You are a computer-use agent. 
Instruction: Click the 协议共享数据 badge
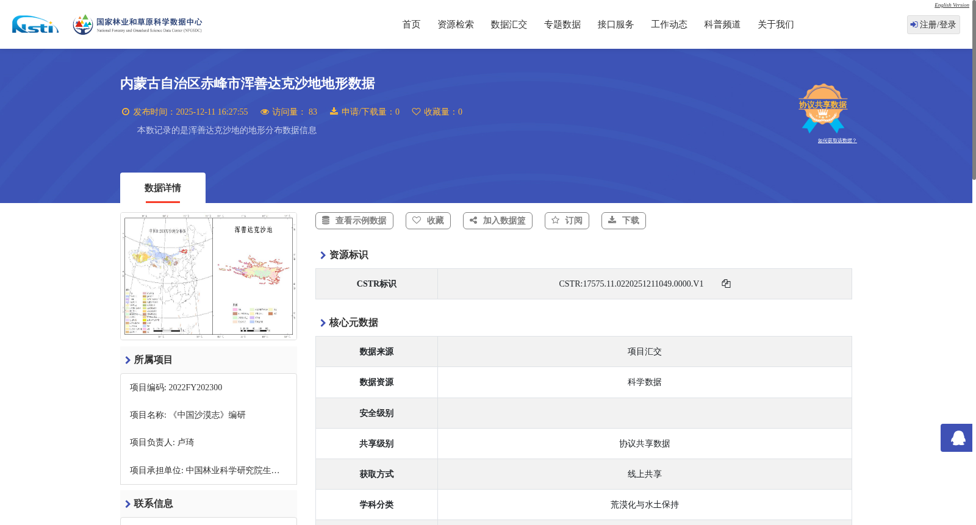coord(823,108)
